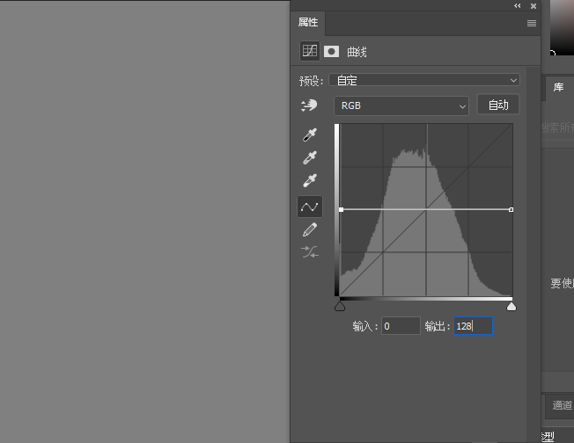This screenshot has height=443, width=574.
Task: Click the 输出 output value field
Action: [473, 326]
